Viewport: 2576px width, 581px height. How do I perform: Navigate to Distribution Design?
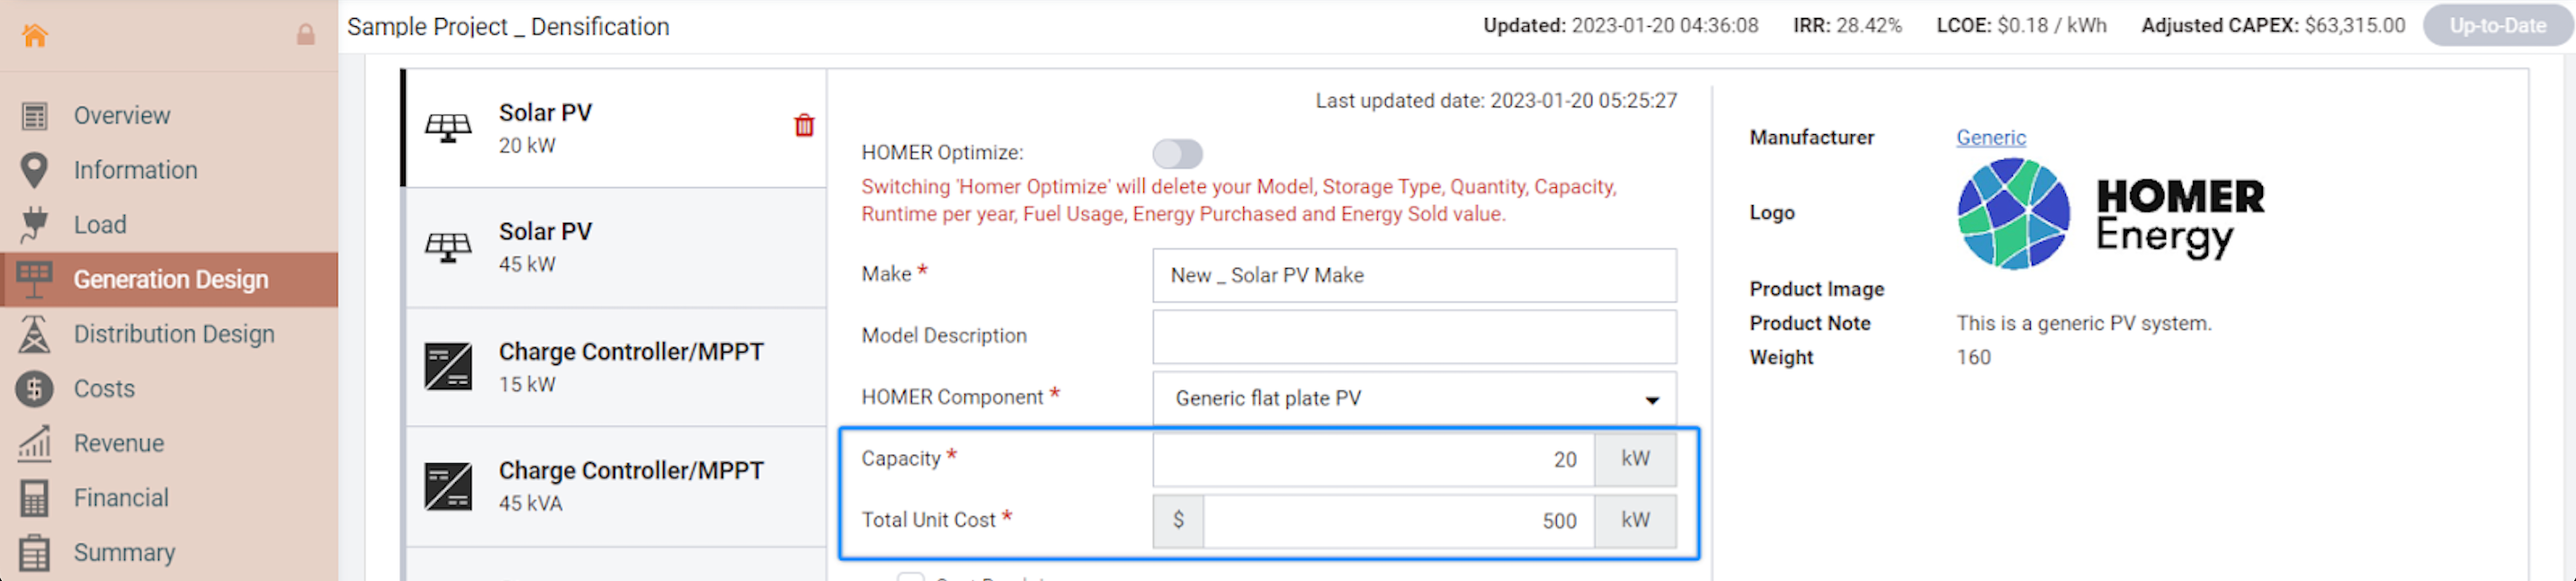click(x=173, y=334)
